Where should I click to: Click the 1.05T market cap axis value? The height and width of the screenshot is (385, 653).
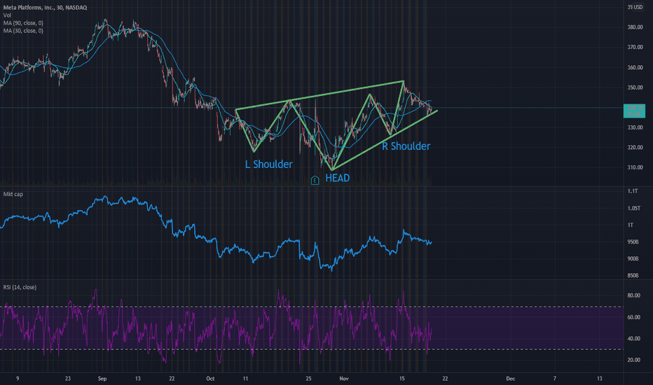tap(634, 208)
